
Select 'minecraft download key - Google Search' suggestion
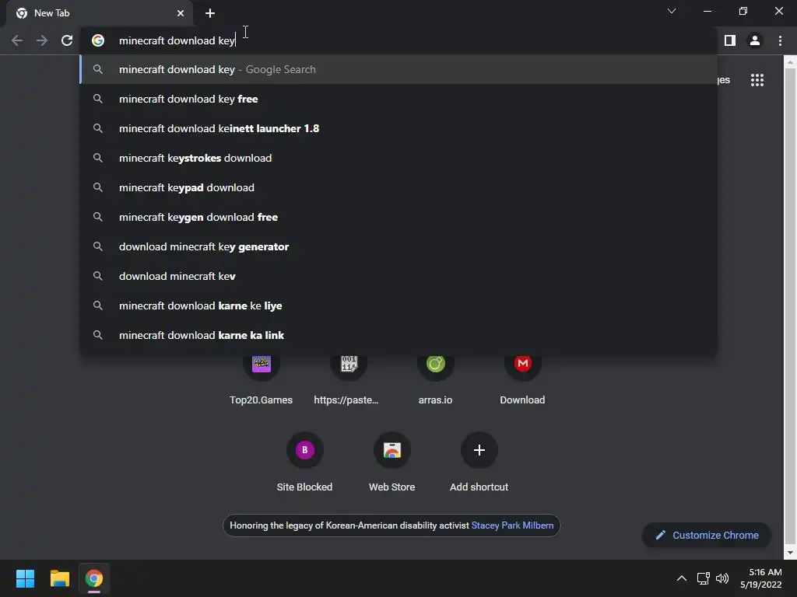tap(398, 69)
